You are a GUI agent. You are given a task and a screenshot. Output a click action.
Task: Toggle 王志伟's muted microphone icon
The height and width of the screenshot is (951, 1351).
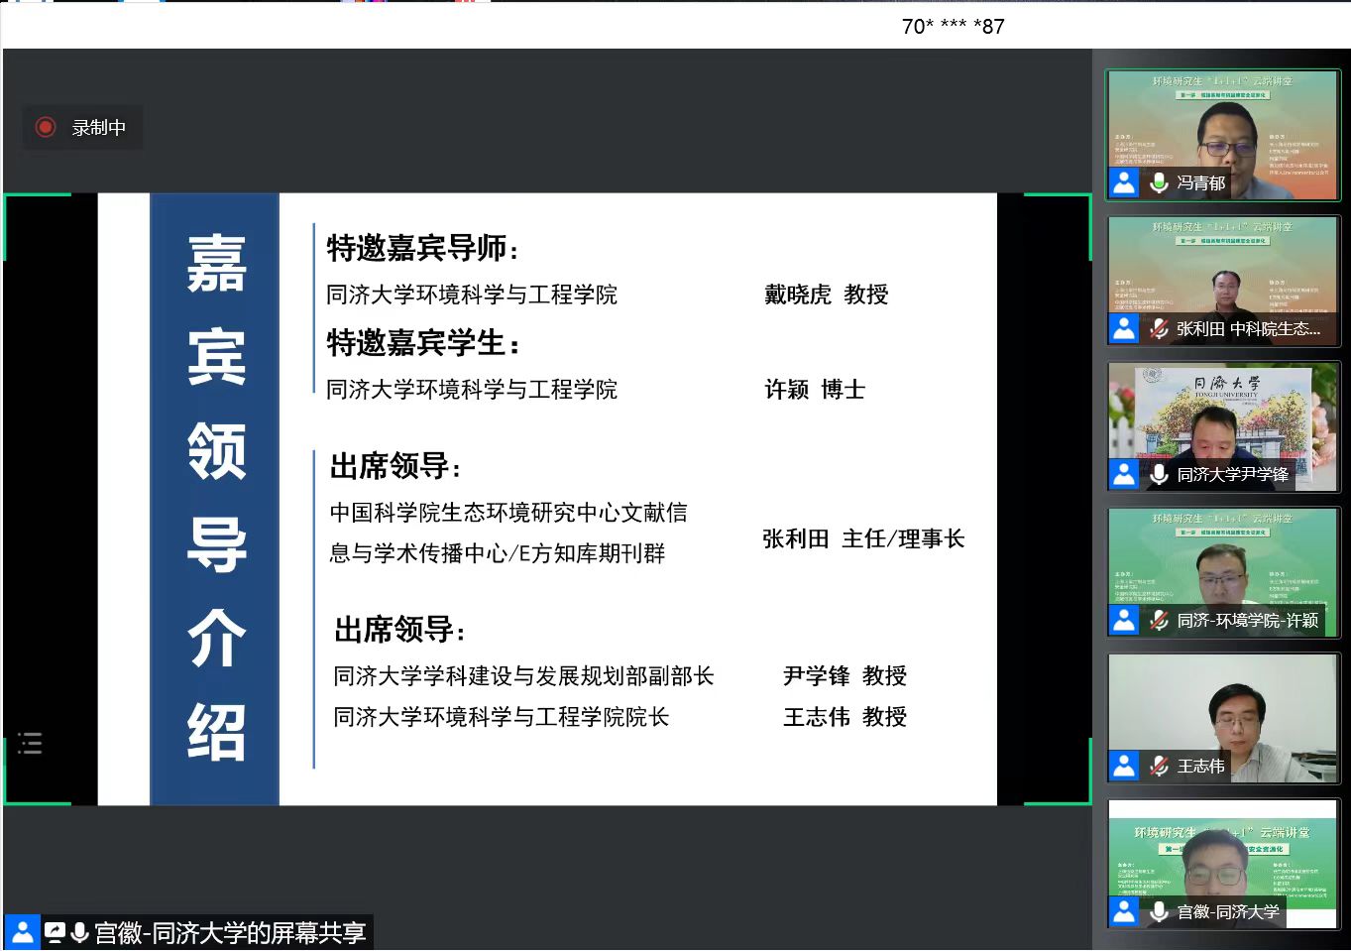pos(1159,767)
